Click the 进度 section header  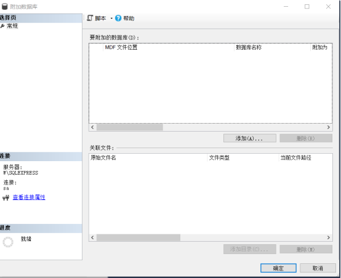41,228
